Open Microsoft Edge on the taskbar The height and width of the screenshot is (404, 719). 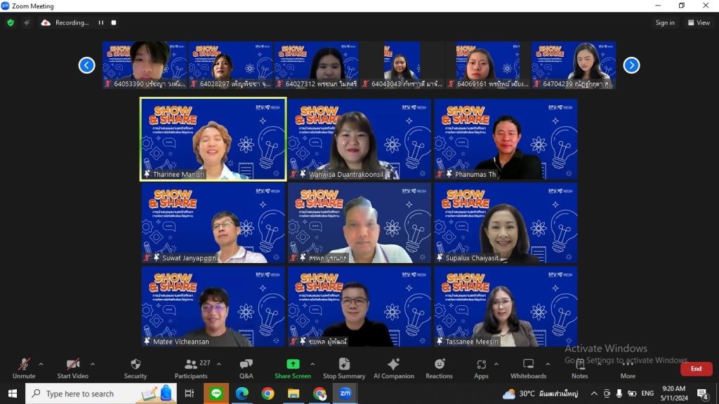(x=242, y=393)
